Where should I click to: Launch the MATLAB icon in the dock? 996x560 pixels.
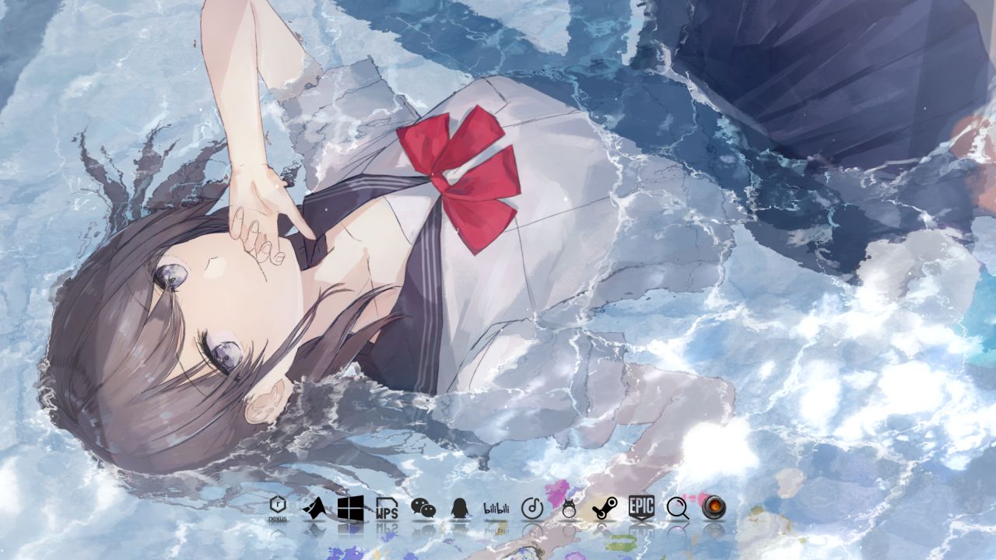[x=314, y=508]
